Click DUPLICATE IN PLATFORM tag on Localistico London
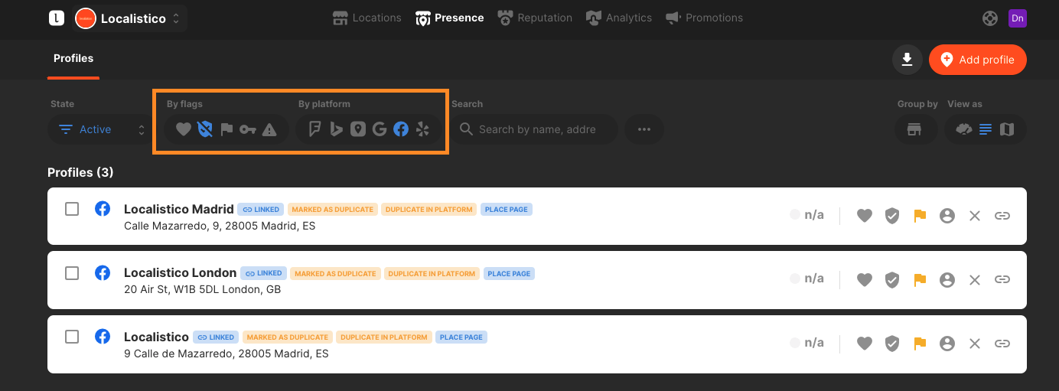This screenshot has height=391, width=1059. point(432,273)
